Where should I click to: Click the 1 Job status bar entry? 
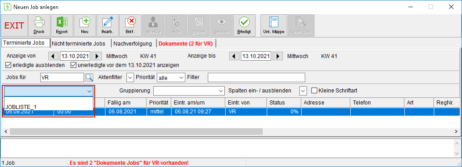[8, 163]
